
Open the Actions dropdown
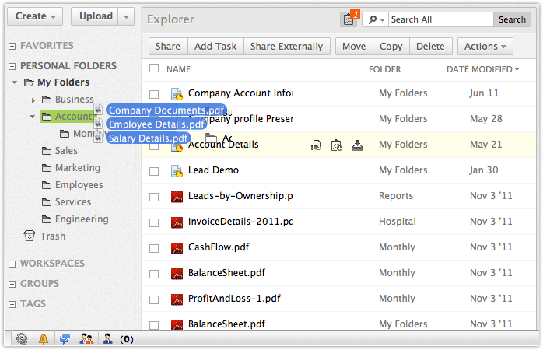(x=485, y=47)
